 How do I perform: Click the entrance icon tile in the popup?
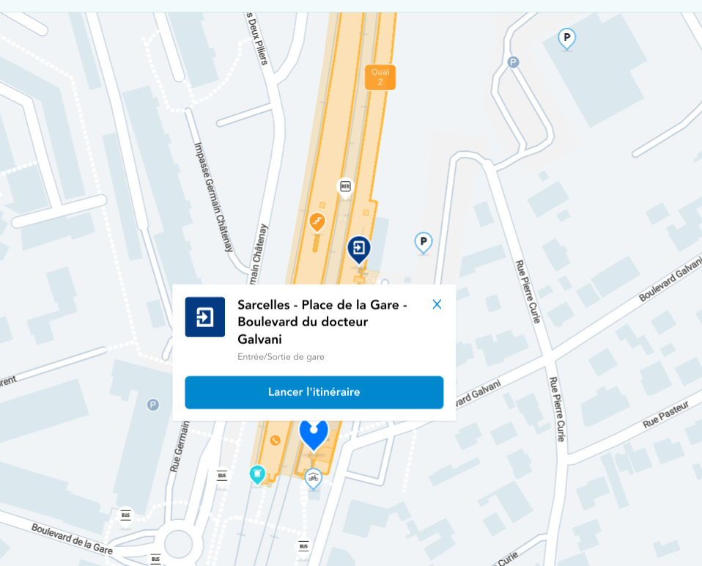205,317
